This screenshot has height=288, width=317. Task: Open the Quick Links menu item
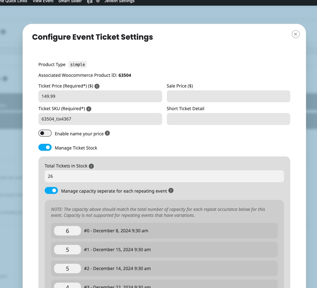tap(14, 1)
